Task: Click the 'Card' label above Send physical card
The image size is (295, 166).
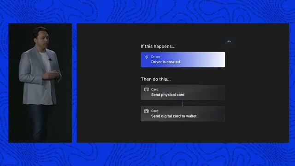Action: tap(155, 89)
